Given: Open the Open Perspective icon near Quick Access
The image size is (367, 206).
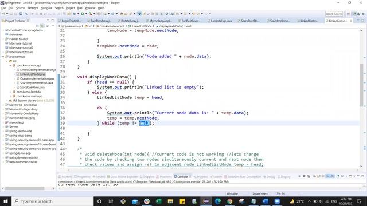Looking at the screenshot, I should tap(349, 14).
